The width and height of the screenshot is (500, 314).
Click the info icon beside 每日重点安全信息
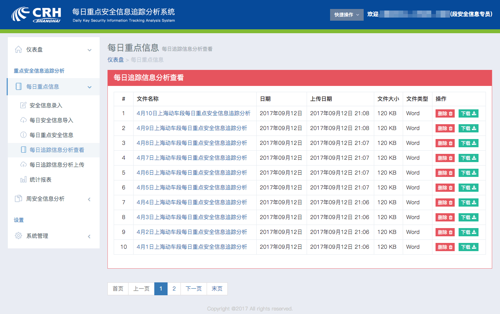pyautogui.click(x=23, y=135)
